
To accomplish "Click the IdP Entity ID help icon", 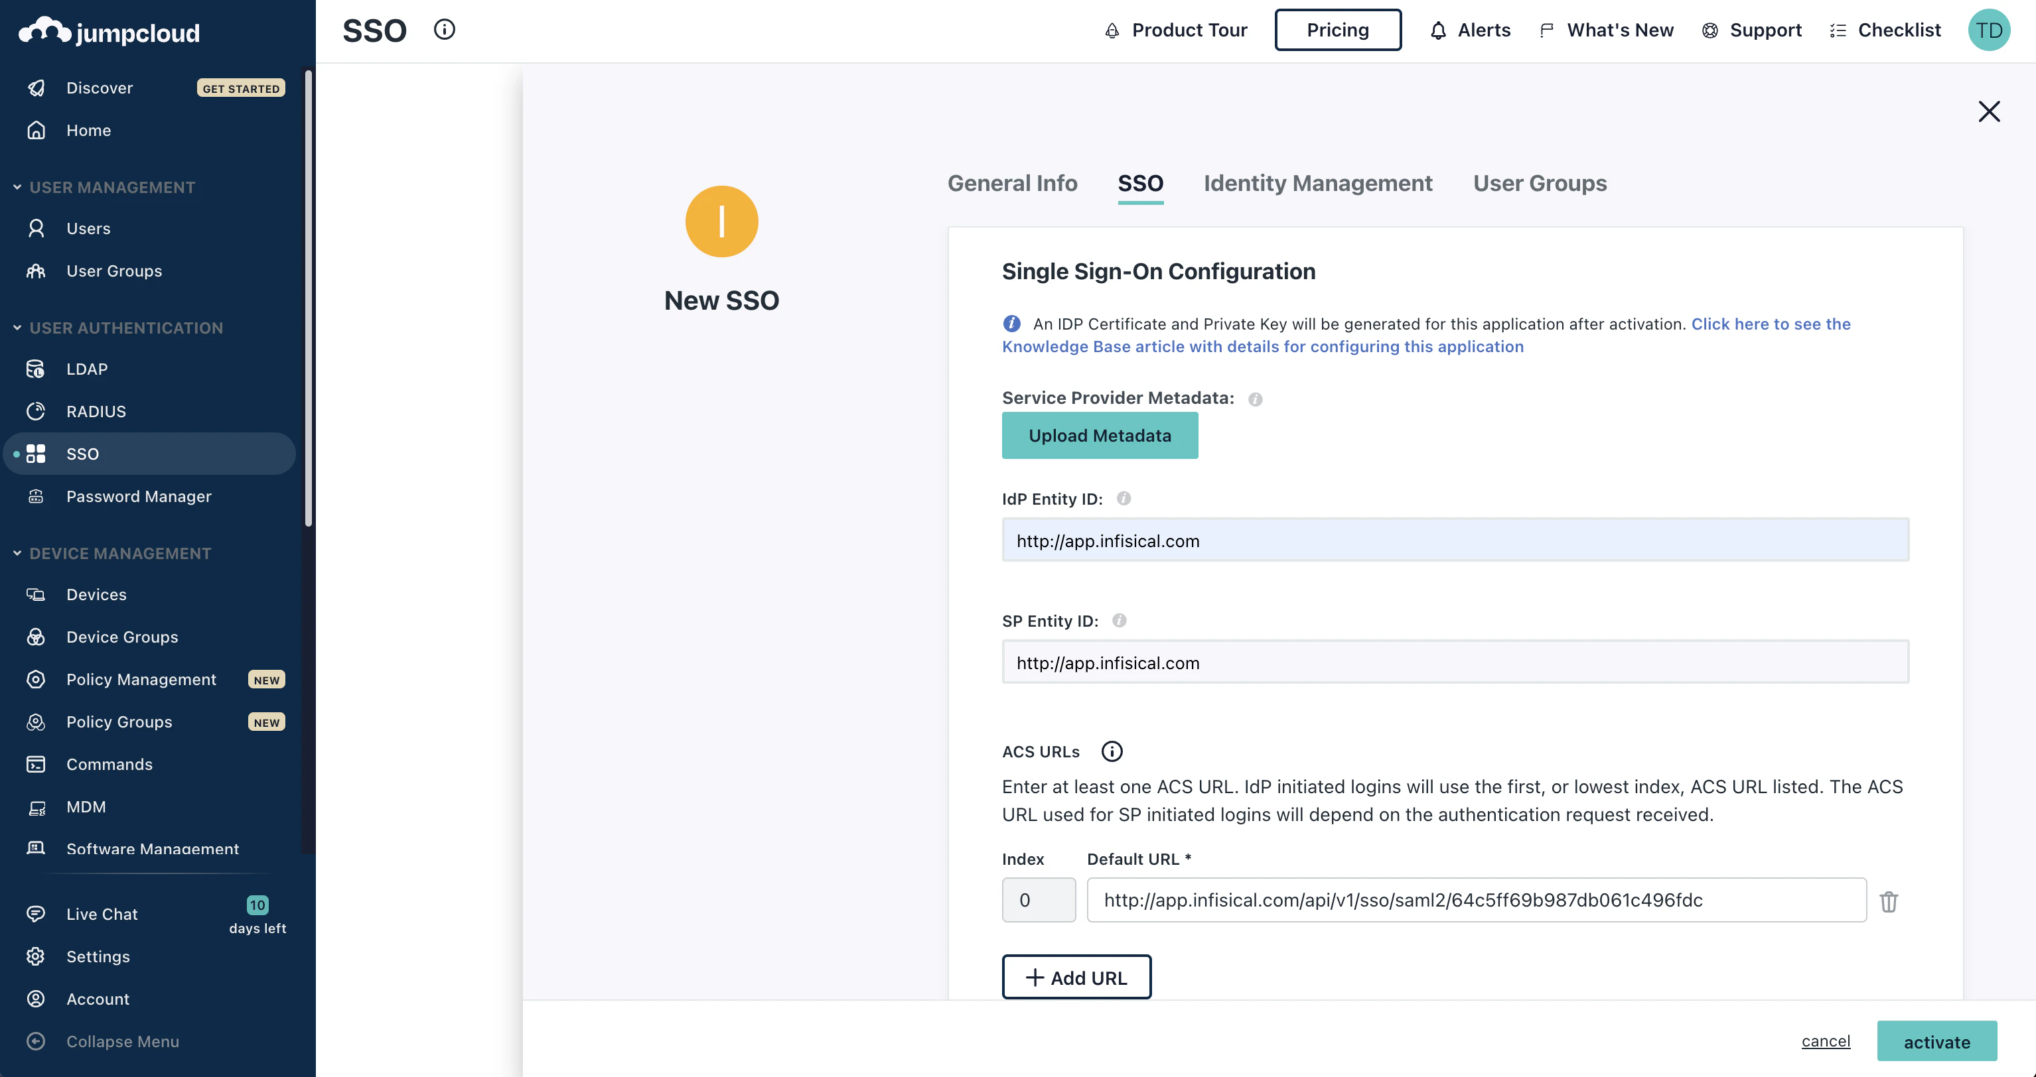I will [1124, 498].
